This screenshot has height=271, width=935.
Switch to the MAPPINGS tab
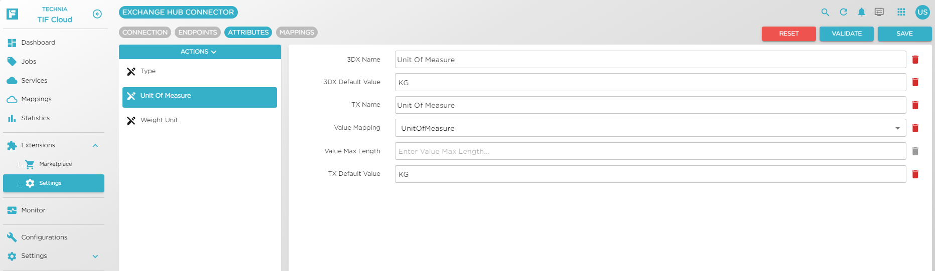[x=297, y=33]
